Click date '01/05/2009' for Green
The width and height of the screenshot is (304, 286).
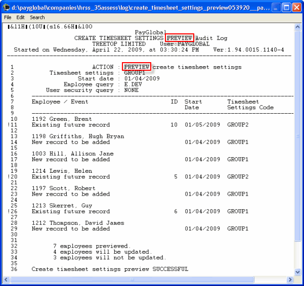click(x=202, y=125)
